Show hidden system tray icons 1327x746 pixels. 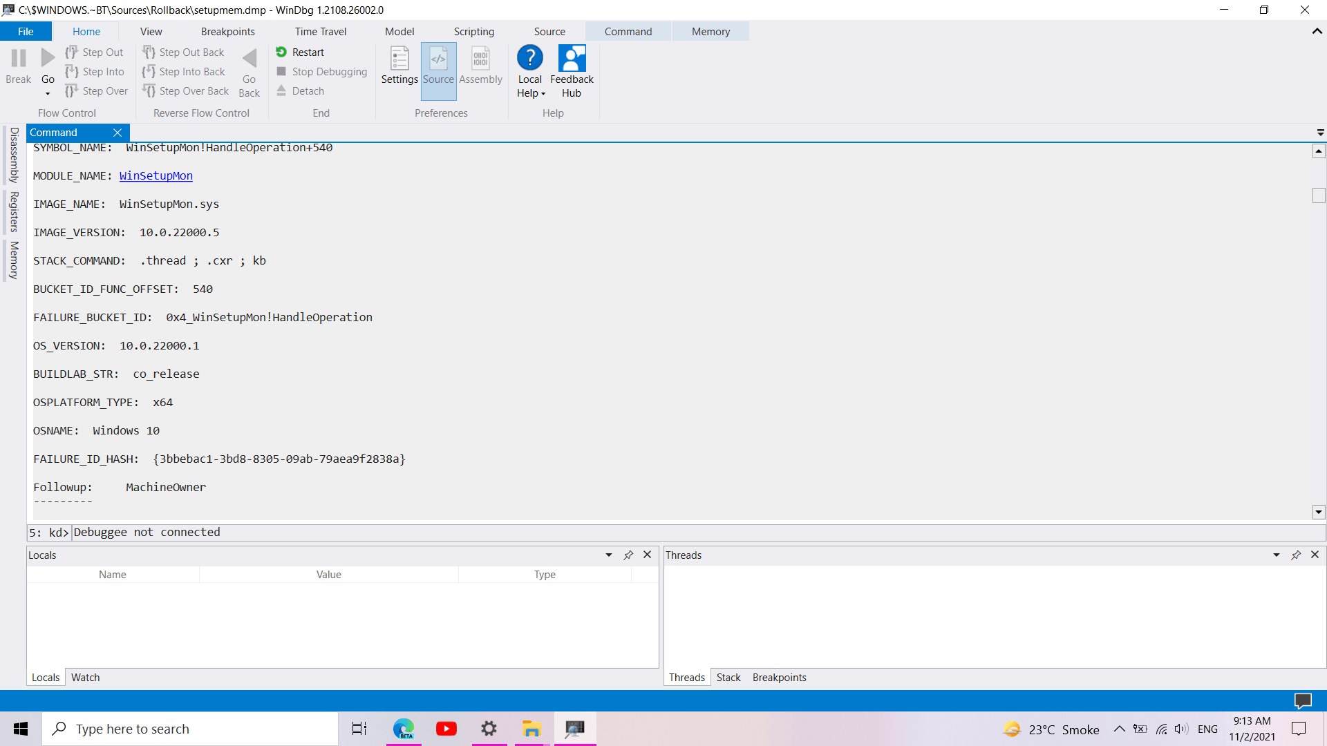point(1119,729)
